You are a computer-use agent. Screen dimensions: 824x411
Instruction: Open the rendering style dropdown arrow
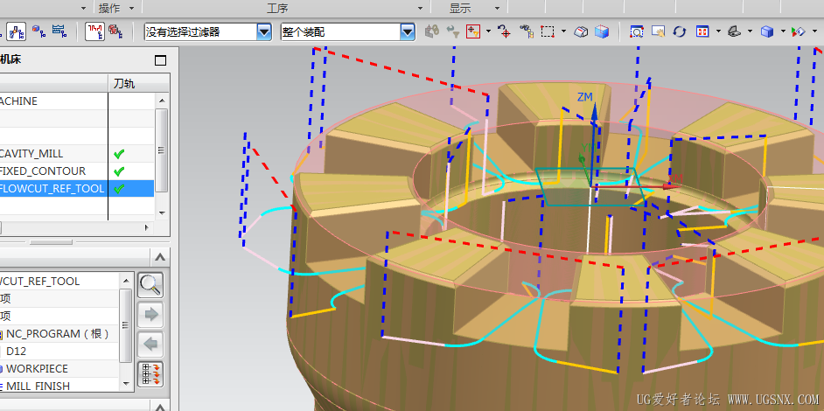[784, 31]
